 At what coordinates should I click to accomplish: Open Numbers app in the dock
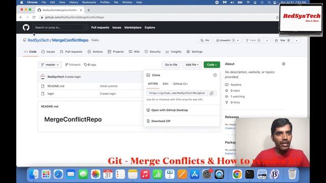click(x=157, y=174)
